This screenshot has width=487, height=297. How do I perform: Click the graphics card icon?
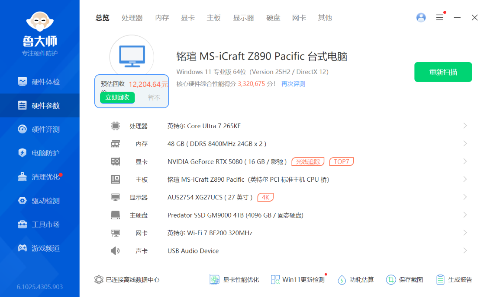[115, 161]
